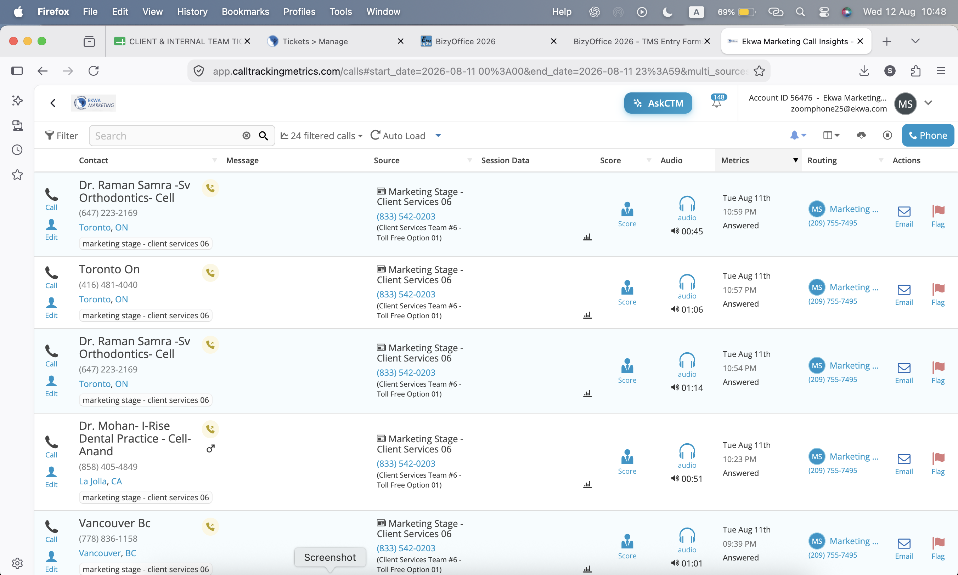Viewport: 958px width, 575px height.
Task: Open Firefox downloads panel
Action: click(x=864, y=71)
